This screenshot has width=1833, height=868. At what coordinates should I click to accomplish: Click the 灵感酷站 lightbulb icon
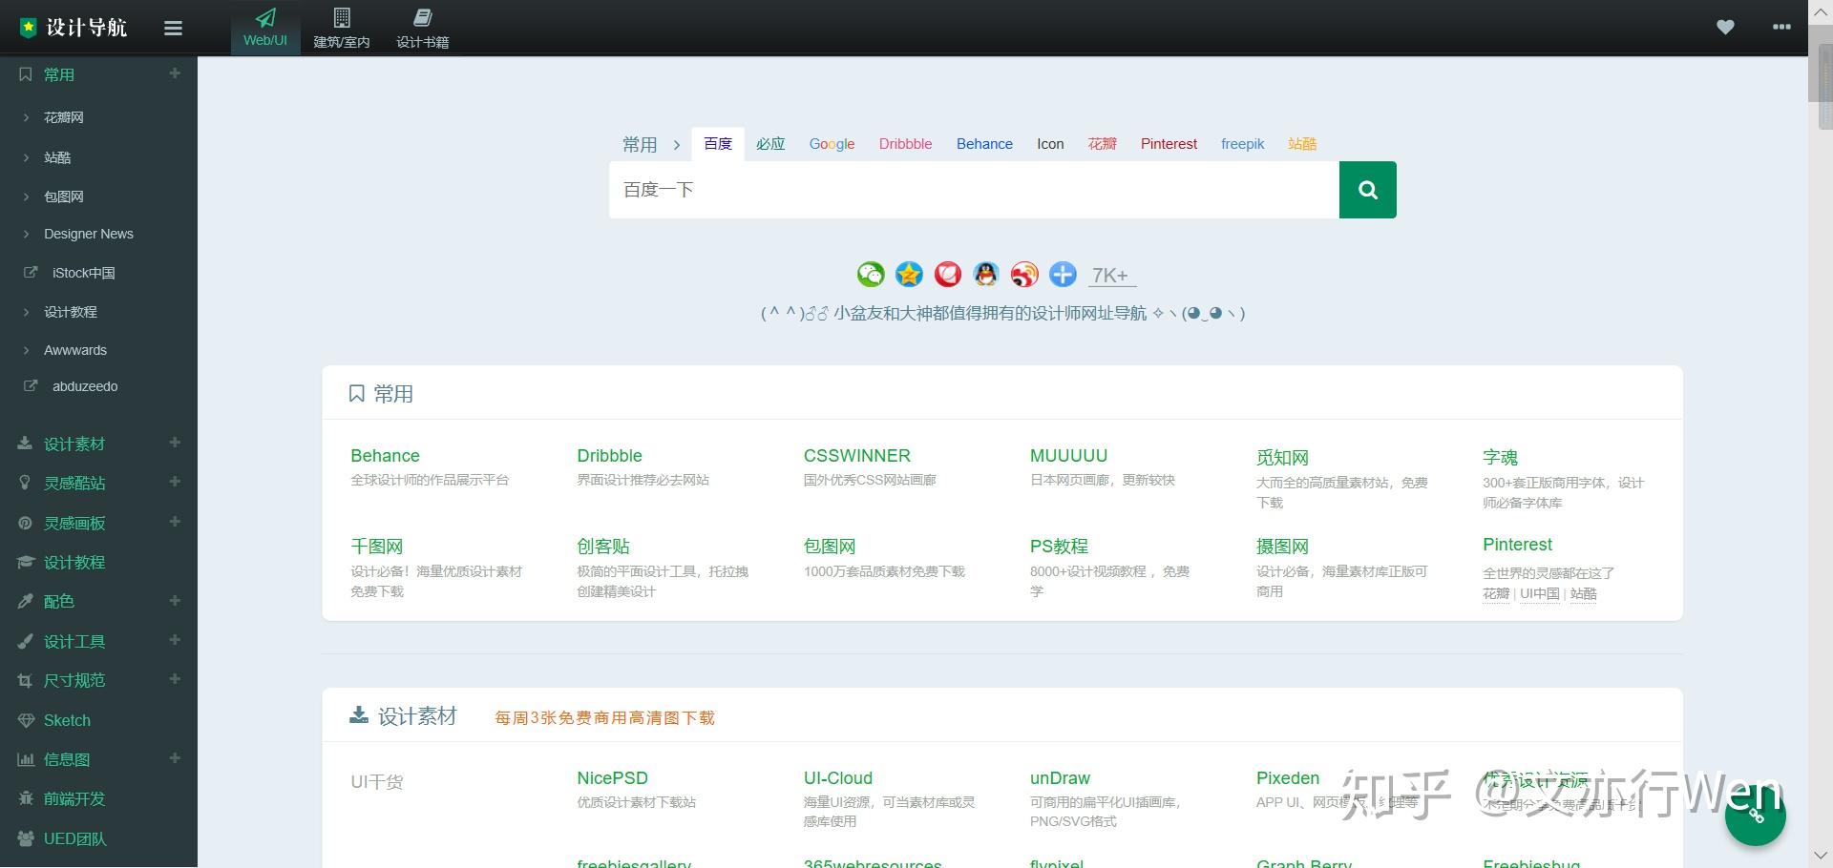click(x=26, y=483)
